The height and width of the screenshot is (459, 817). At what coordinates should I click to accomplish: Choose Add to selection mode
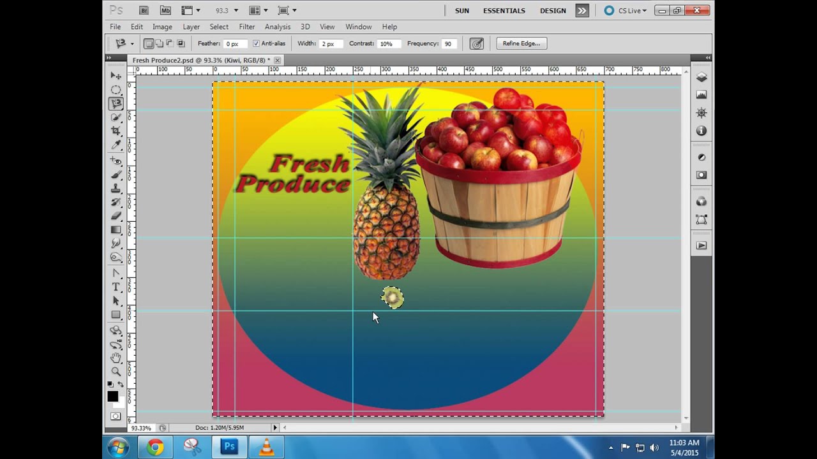point(160,43)
